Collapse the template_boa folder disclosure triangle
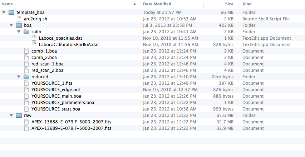 pyautogui.click(x=4, y=13)
